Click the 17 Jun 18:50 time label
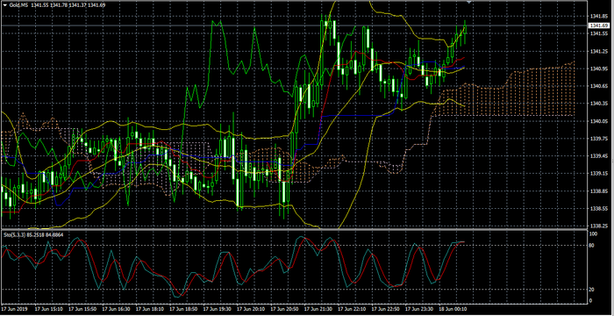 [182, 308]
